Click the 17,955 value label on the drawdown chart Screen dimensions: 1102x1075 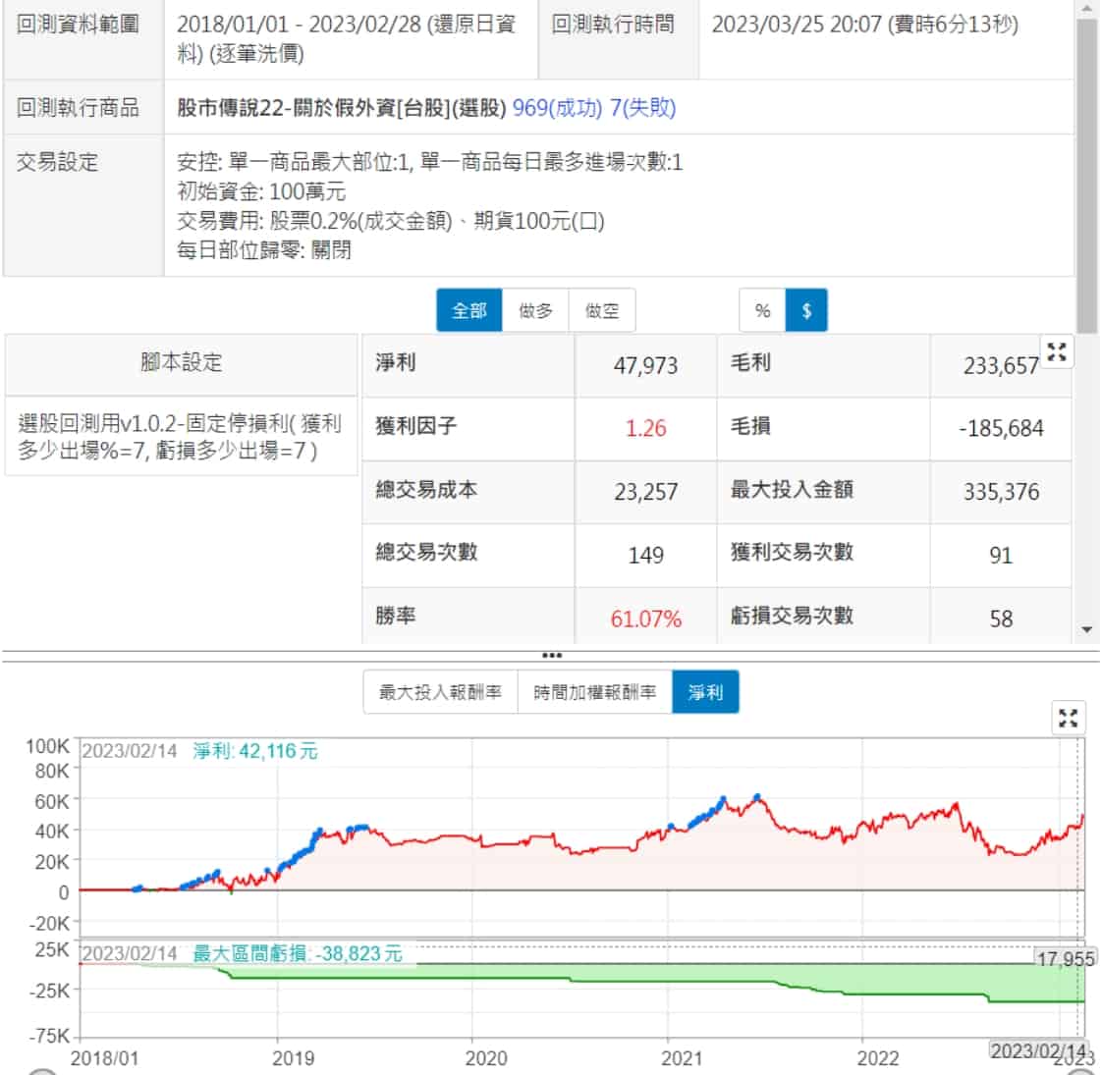coord(1065,959)
